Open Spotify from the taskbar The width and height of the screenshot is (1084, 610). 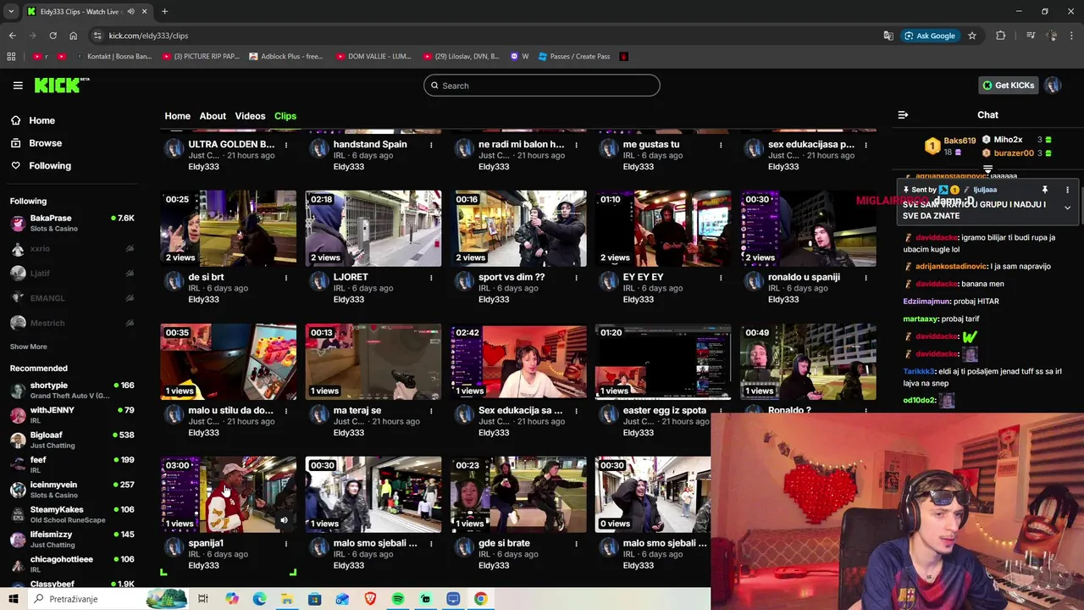398,599
